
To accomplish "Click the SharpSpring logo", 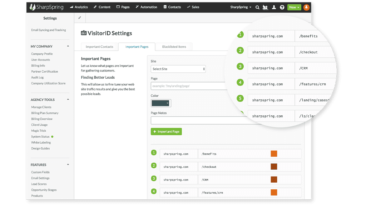I will (x=46, y=7).
